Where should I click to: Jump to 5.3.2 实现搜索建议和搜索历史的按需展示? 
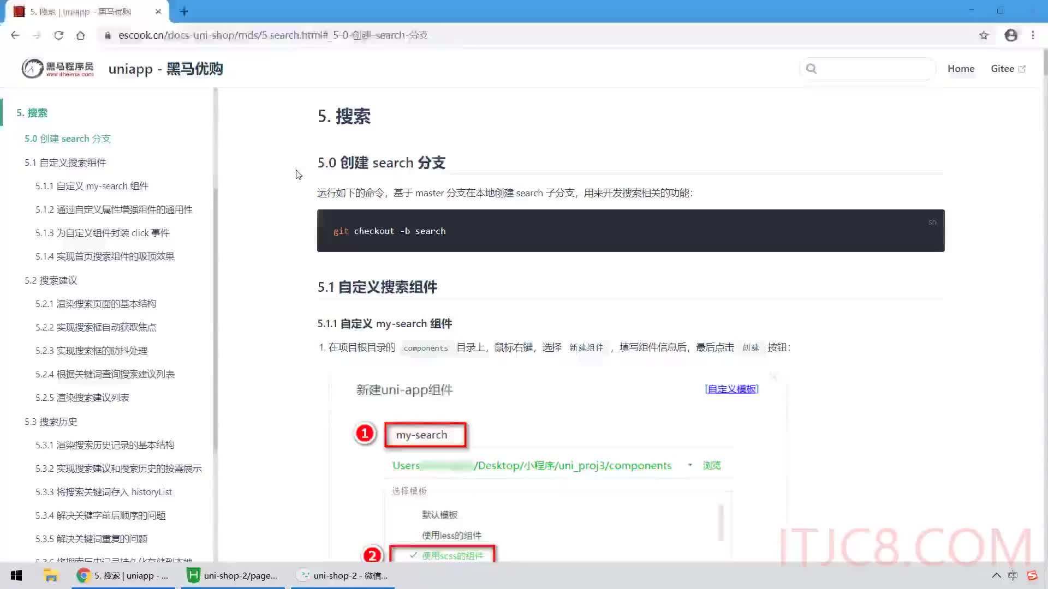[x=118, y=468]
